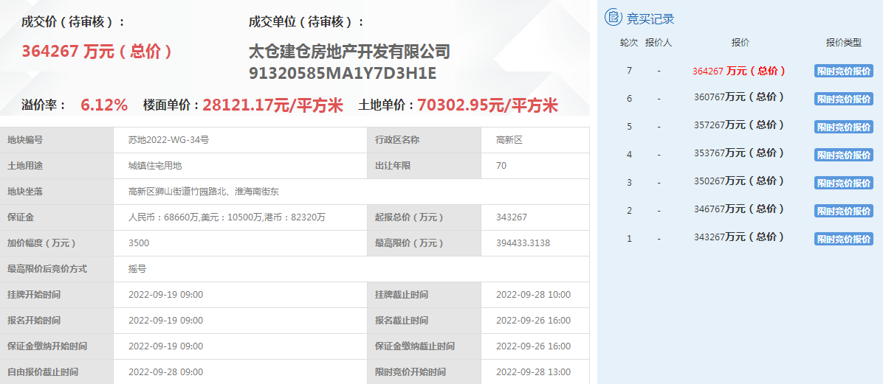
Task: Click the 地块编号 label cell
Action: click(x=57, y=140)
